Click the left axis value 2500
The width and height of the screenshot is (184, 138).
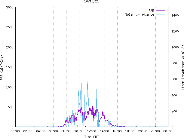coord(10,27)
